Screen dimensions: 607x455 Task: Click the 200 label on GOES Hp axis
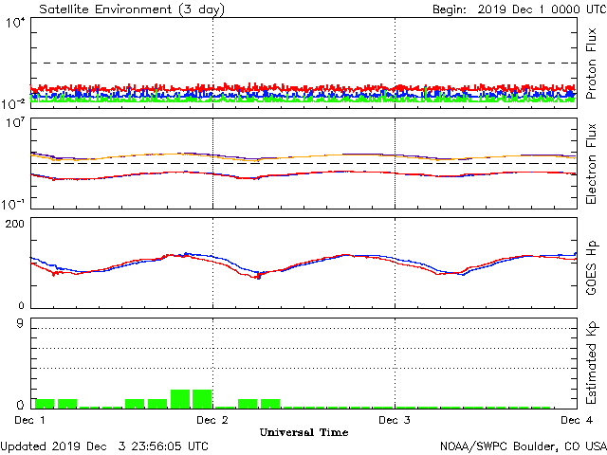tap(14, 224)
